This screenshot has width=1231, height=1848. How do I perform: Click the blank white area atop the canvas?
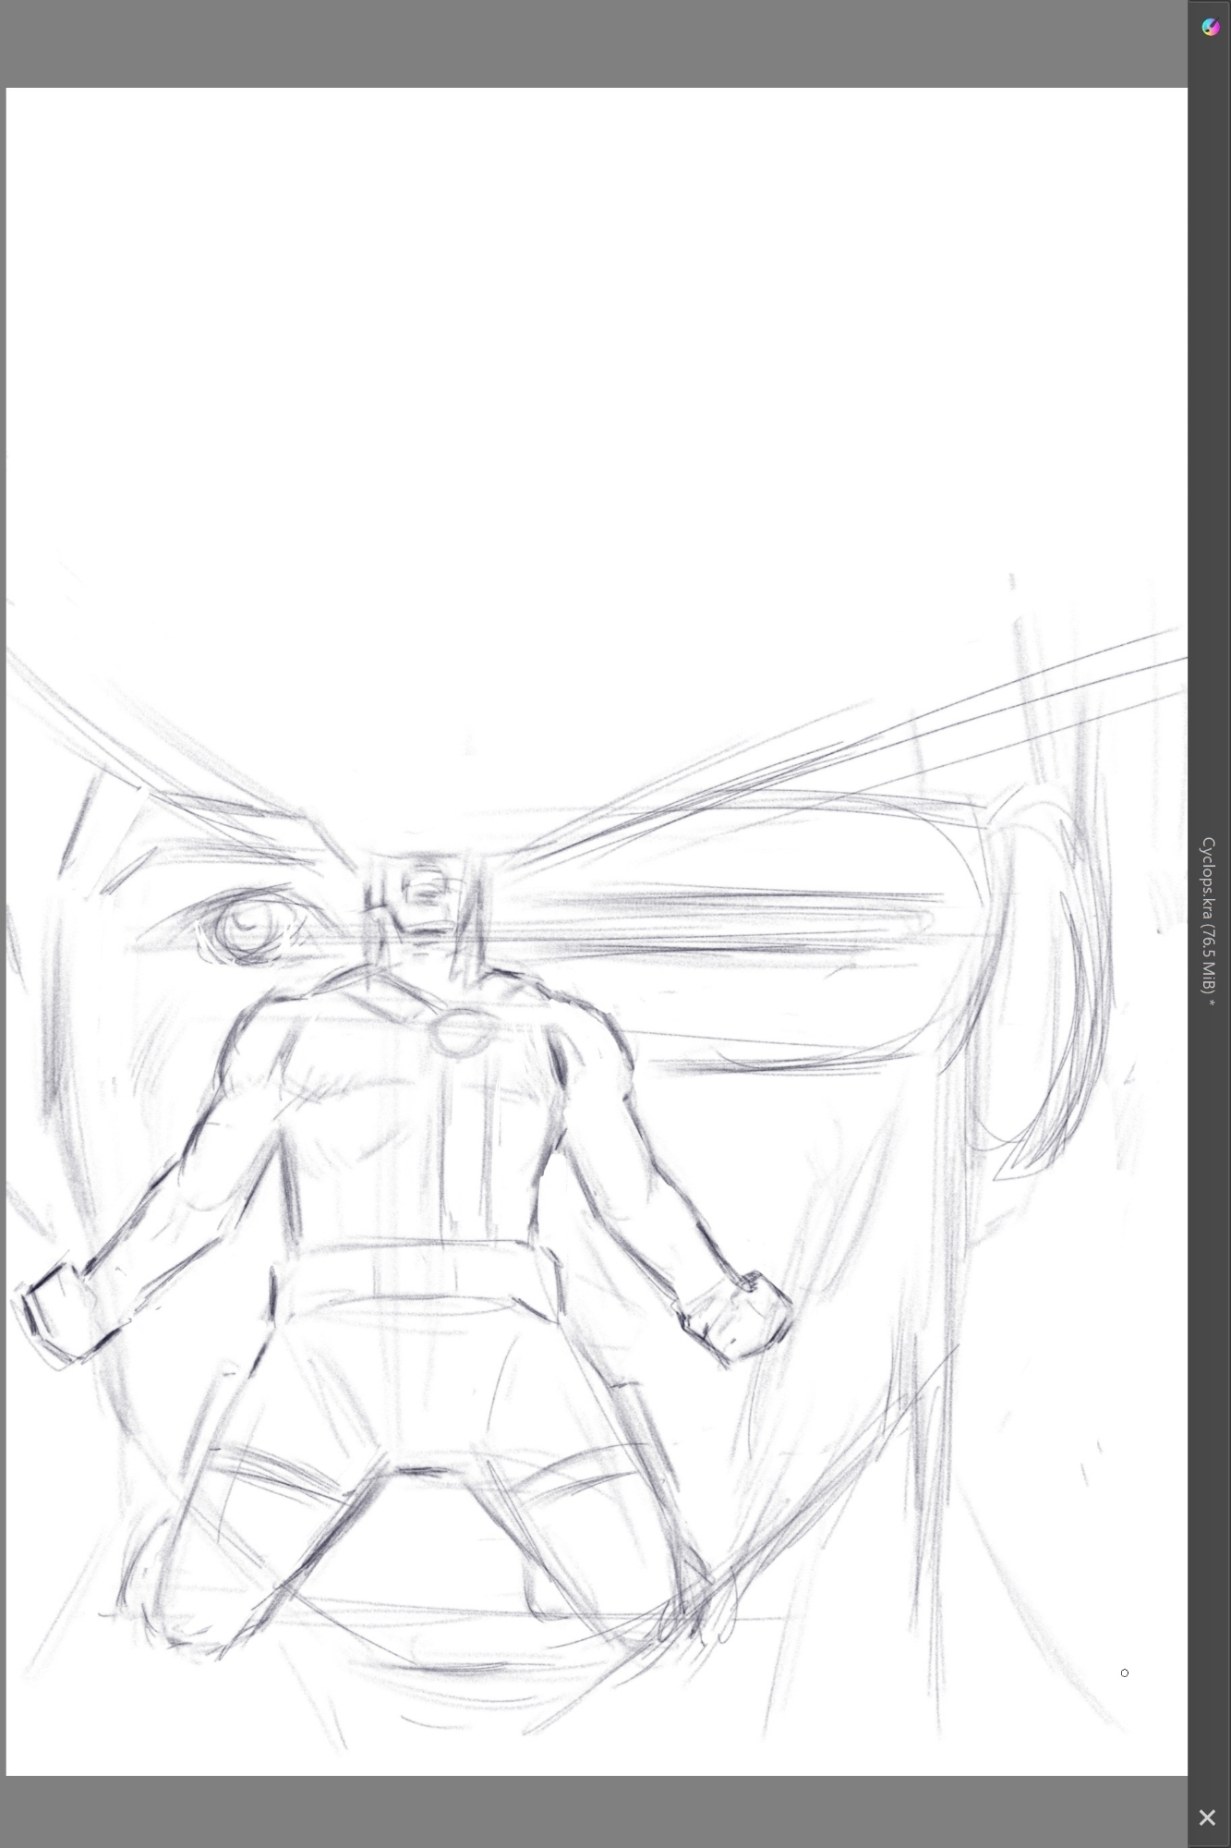591,323
